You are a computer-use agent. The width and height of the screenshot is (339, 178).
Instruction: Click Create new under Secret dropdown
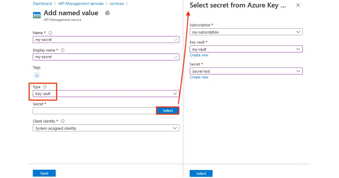[x=199, y=77]
